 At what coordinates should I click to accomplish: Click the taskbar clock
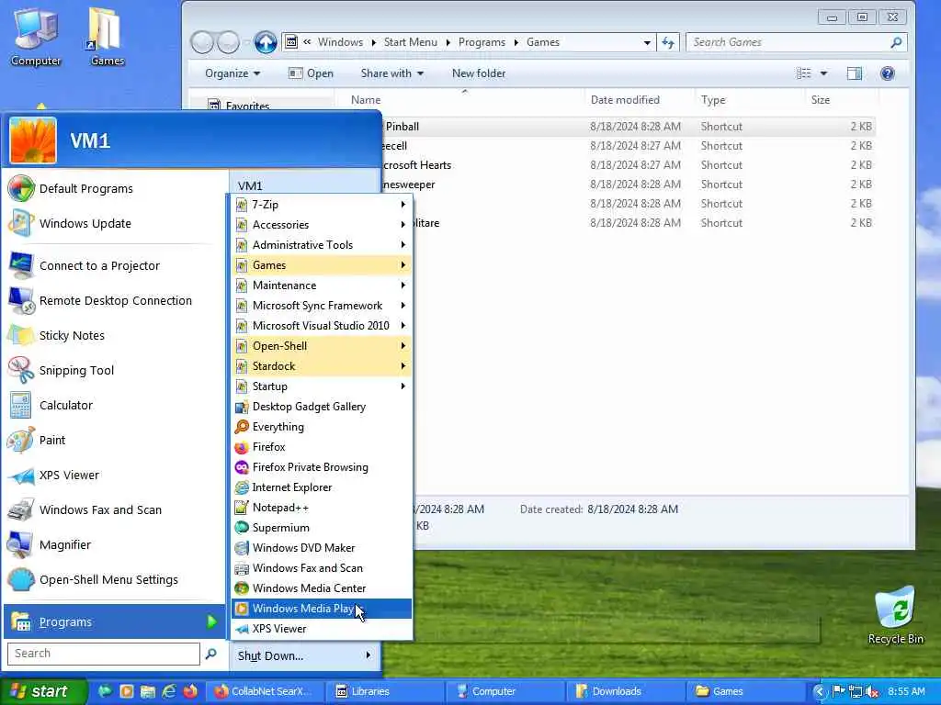pos(906,691)
